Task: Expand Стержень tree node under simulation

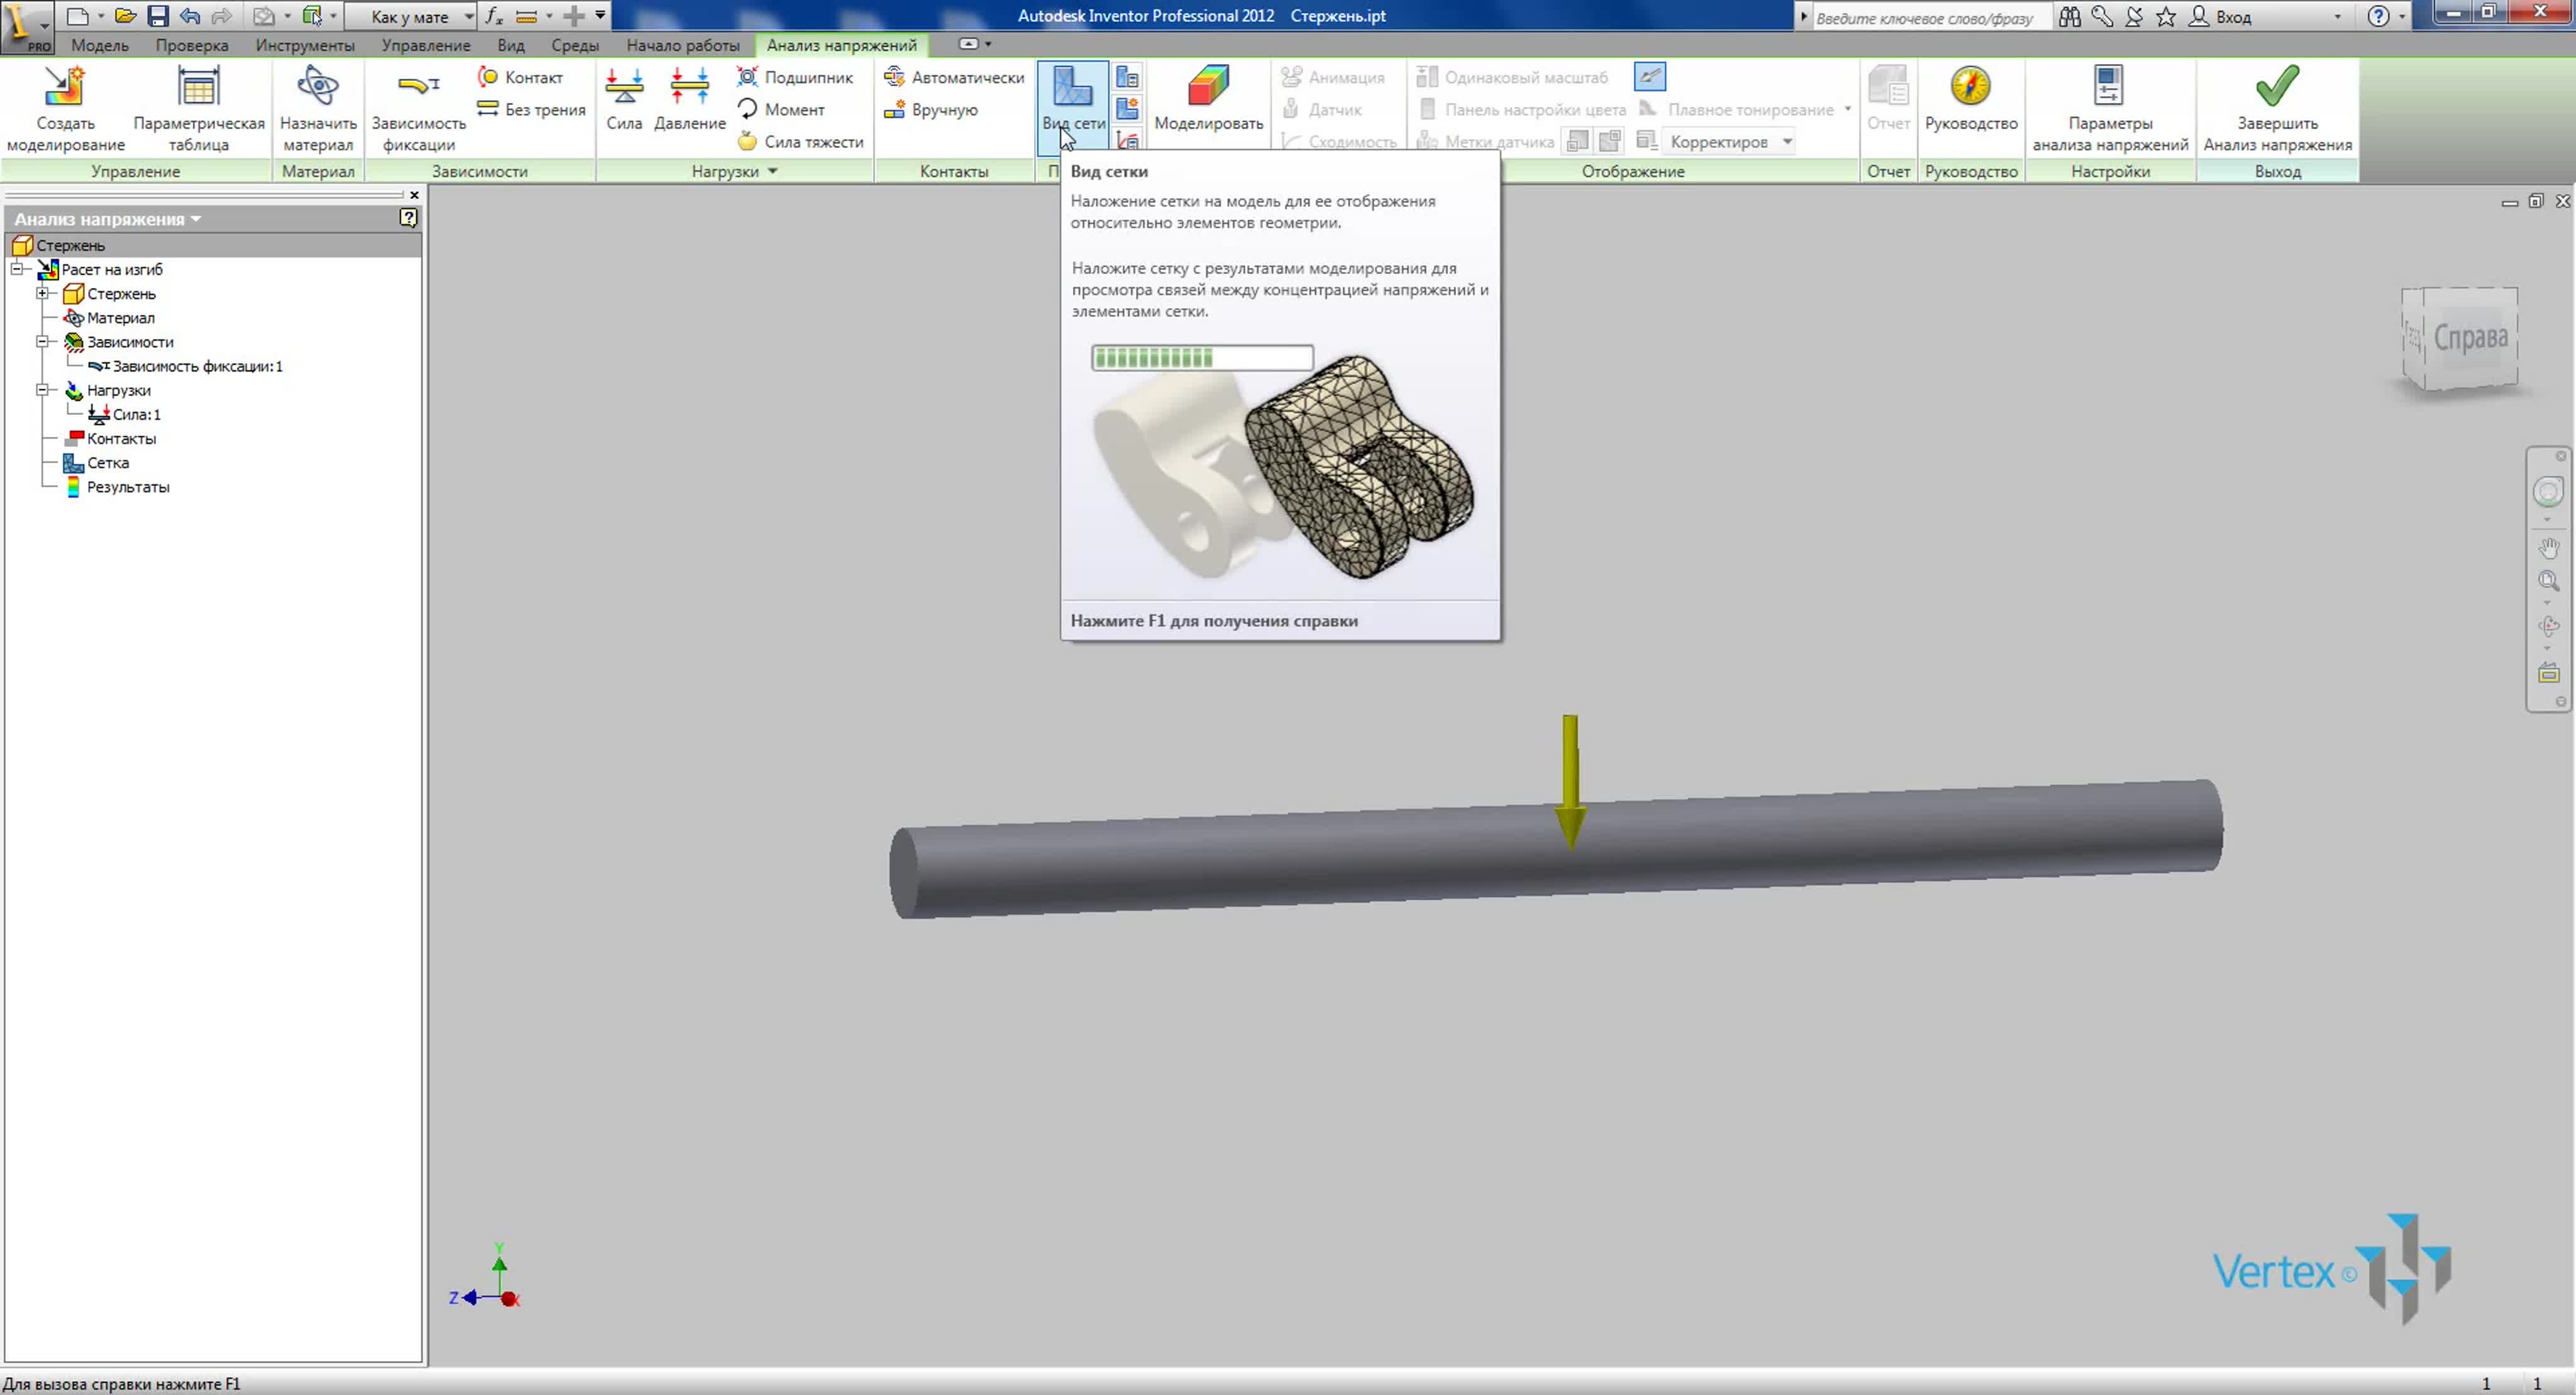Action: 42,293
